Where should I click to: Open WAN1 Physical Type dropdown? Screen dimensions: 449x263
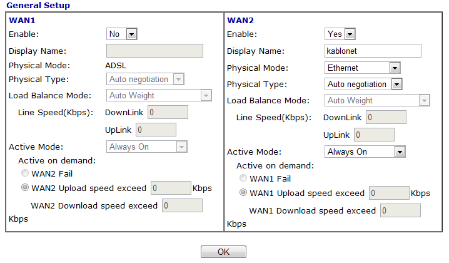pos(146,80)
